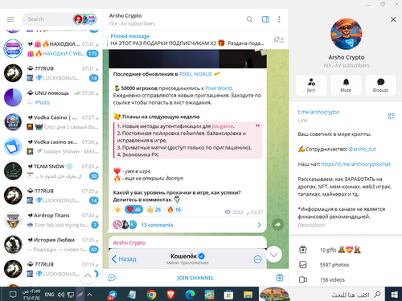402x301 pixels.
Task: Open the three-dot menu in the Кошелёк preview
Action: click(257, 259)
